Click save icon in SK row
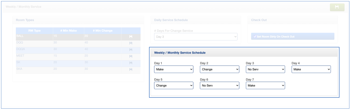The image size is (351, 110). point(131,63)
